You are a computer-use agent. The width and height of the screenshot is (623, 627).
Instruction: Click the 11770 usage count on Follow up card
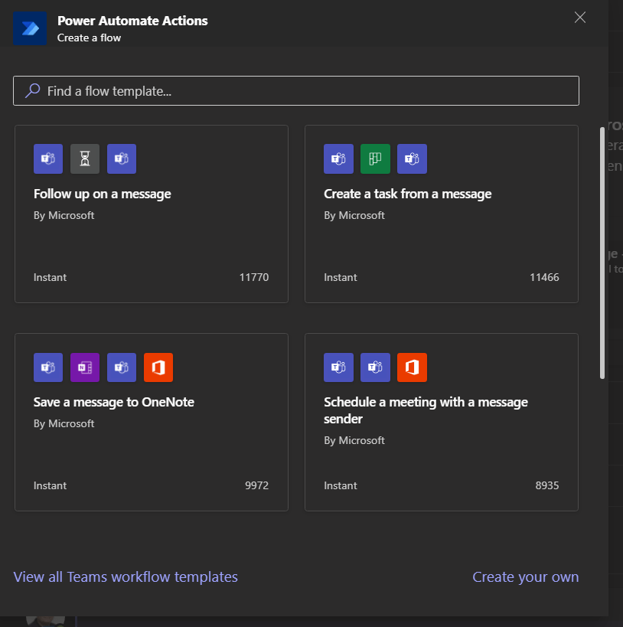click(x=253, y=277)
